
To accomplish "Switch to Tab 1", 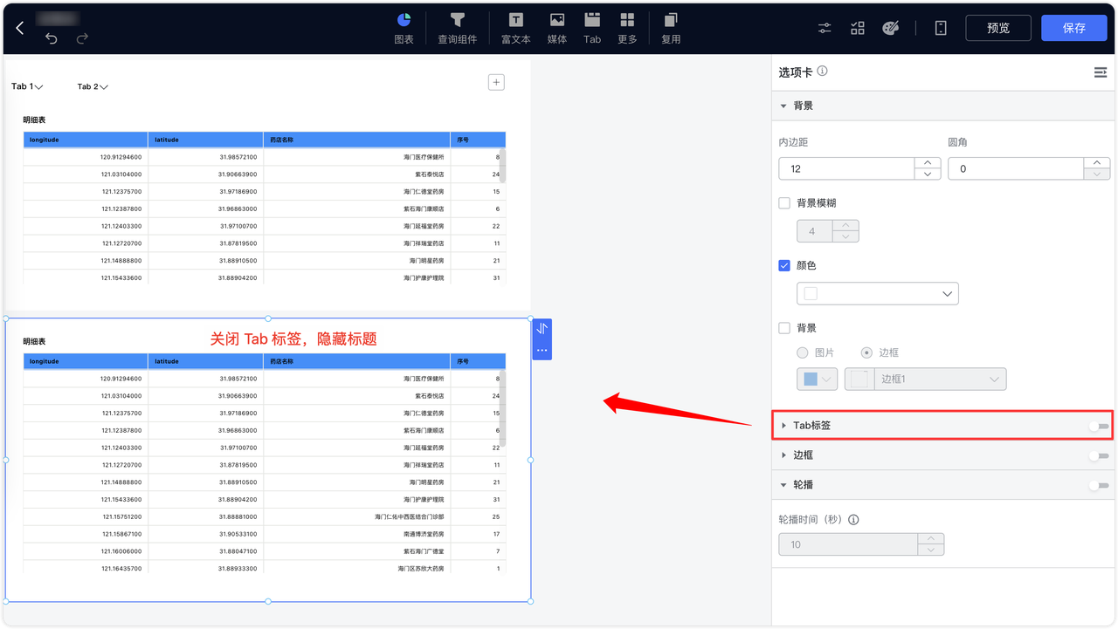I will (x=22, y=86).
